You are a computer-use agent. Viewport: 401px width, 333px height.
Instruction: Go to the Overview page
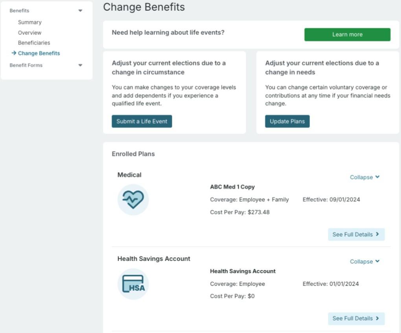point(29,33)
